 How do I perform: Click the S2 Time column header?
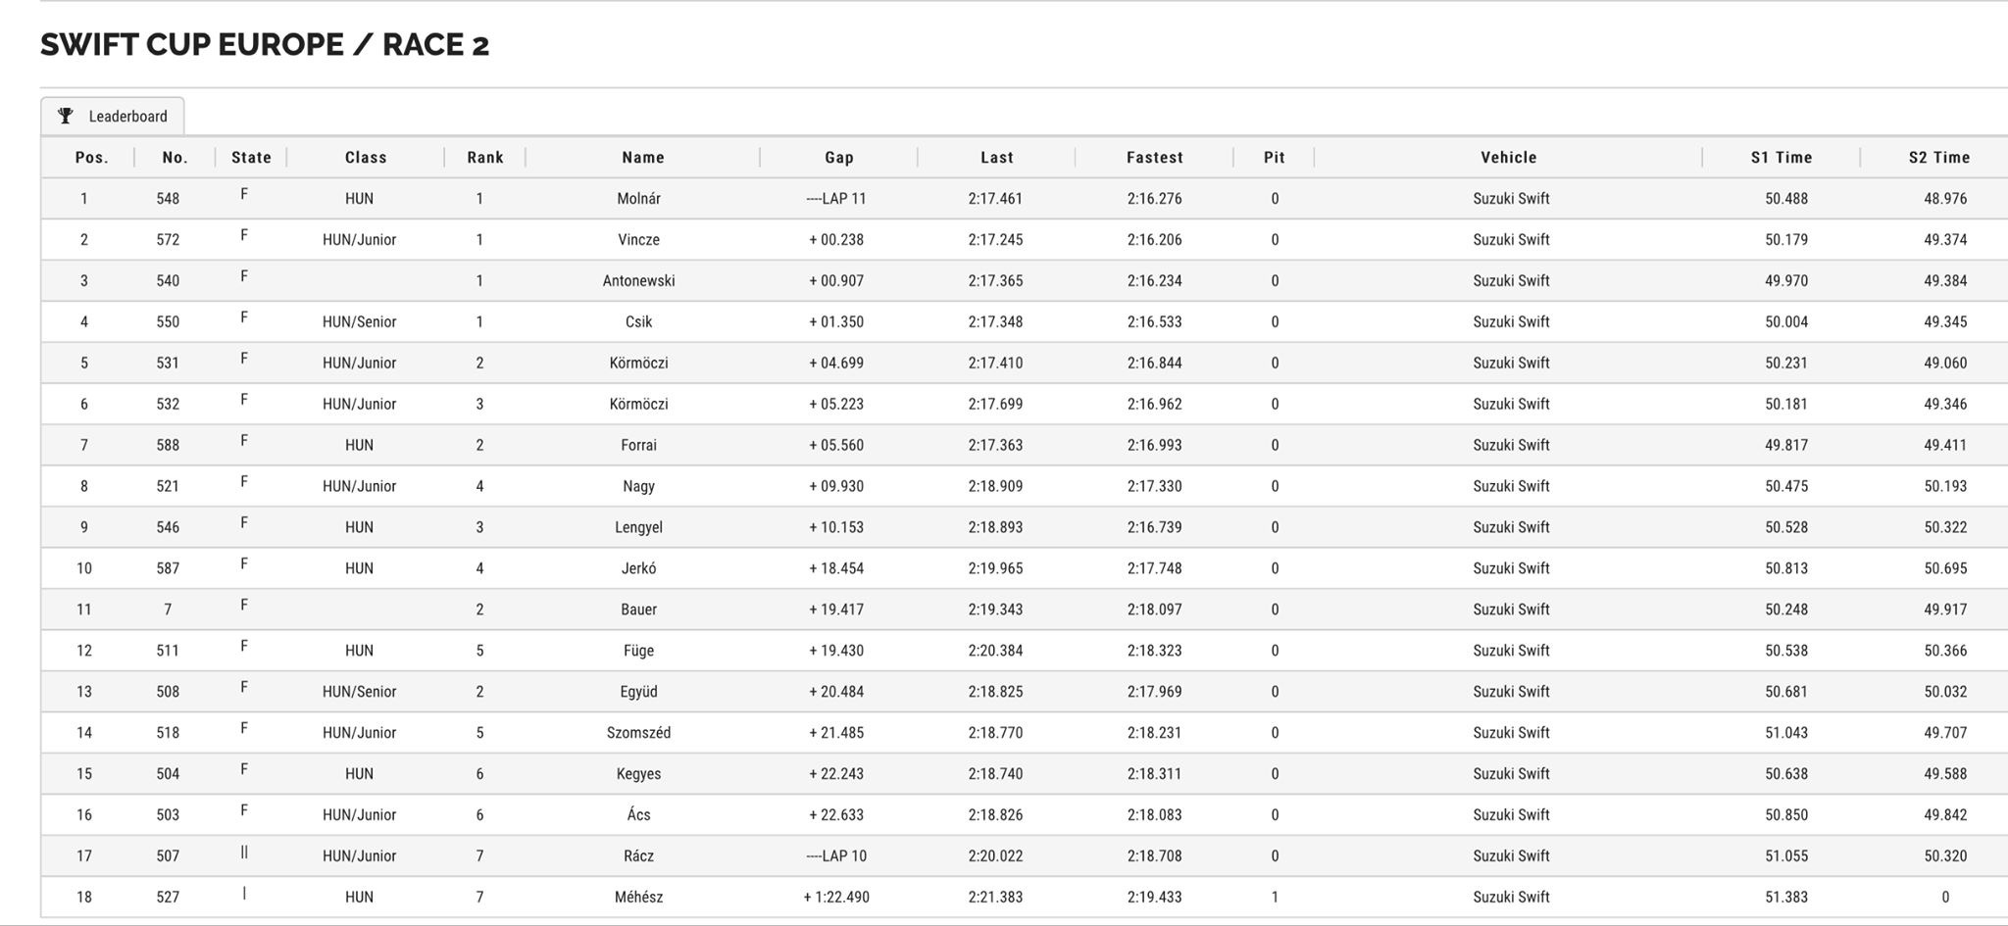point(1939,157)
